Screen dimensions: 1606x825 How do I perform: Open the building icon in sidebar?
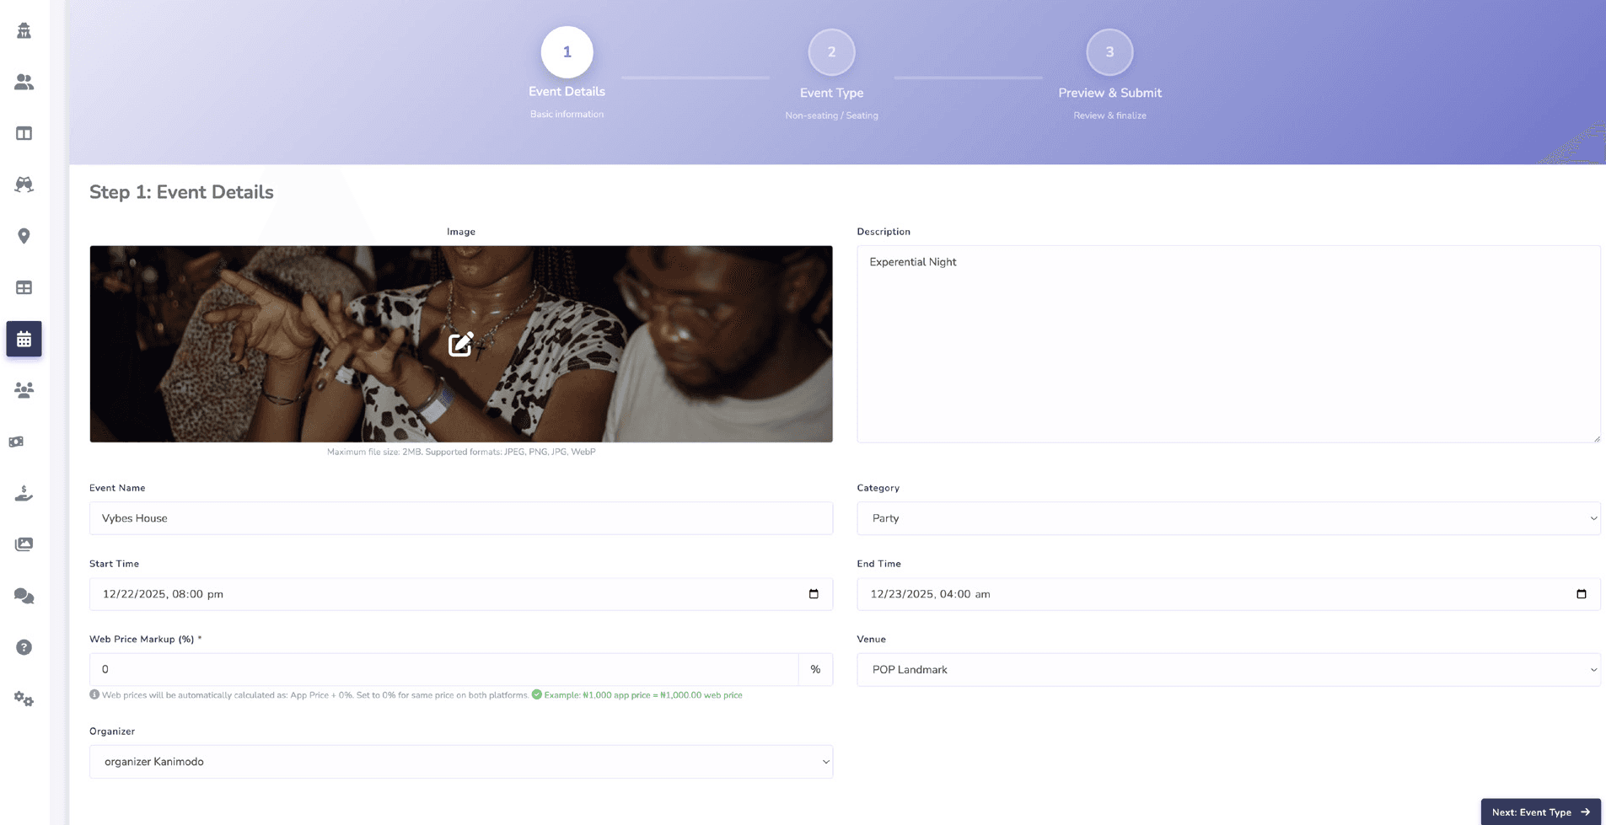24,30
